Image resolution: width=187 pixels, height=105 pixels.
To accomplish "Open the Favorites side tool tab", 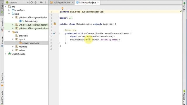I will click(2, 80).
